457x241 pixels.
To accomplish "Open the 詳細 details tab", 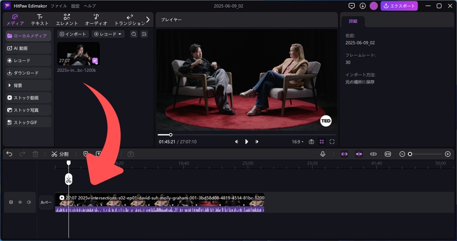I will pos(352,21).
